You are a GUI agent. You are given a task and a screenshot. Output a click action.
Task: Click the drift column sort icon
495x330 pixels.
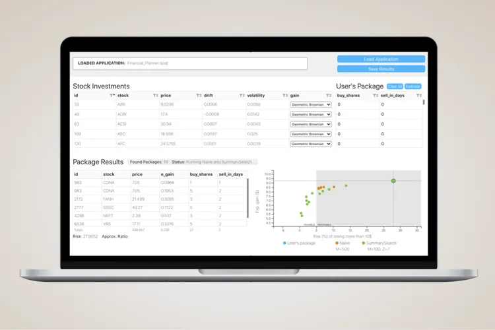(242, 96)
